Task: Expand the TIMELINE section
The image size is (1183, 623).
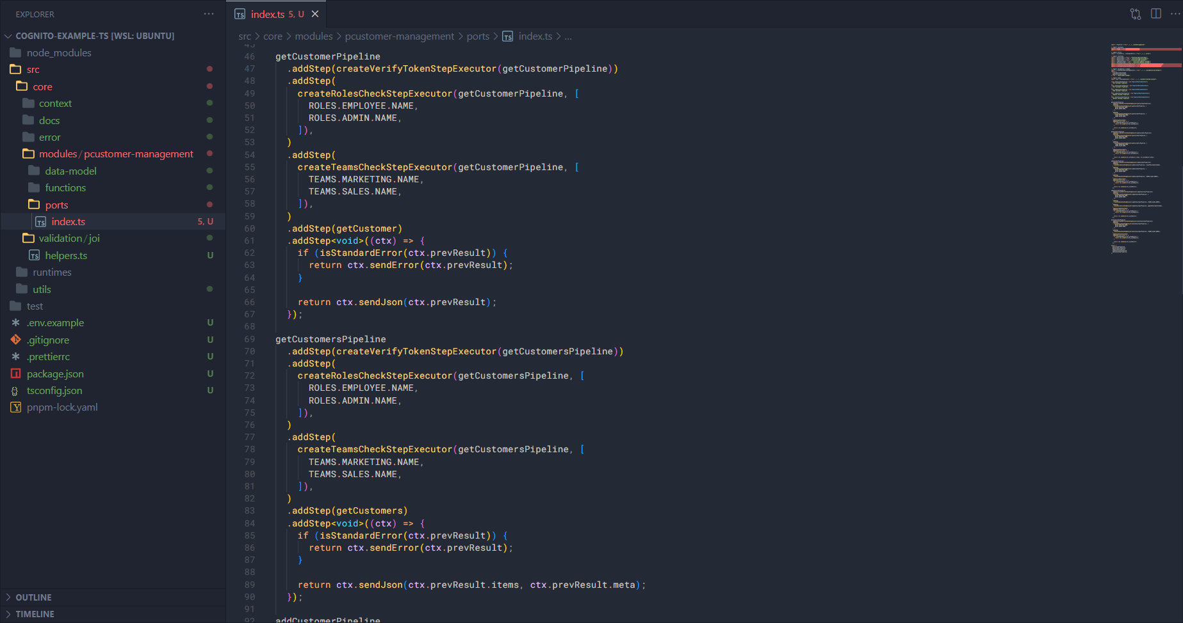Action: click(35, 614)
